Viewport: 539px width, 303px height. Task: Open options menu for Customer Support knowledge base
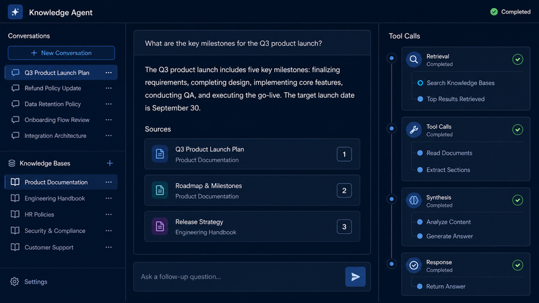tap(108, 247)
